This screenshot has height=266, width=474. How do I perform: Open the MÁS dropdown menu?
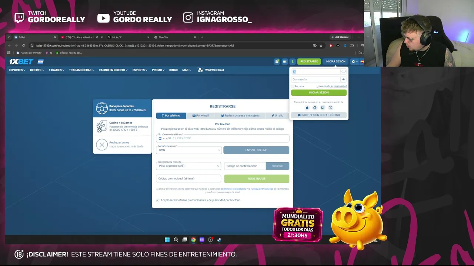tap(187, 70)
